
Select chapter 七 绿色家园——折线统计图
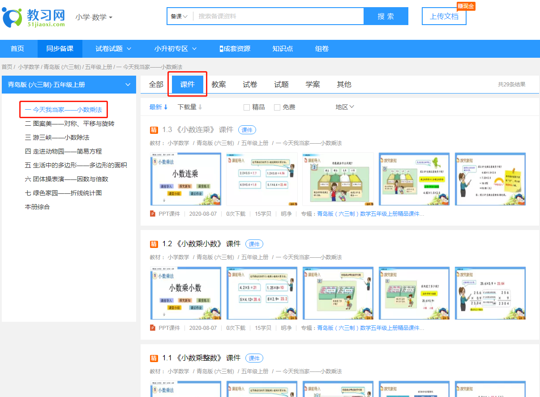coord(63,192)
